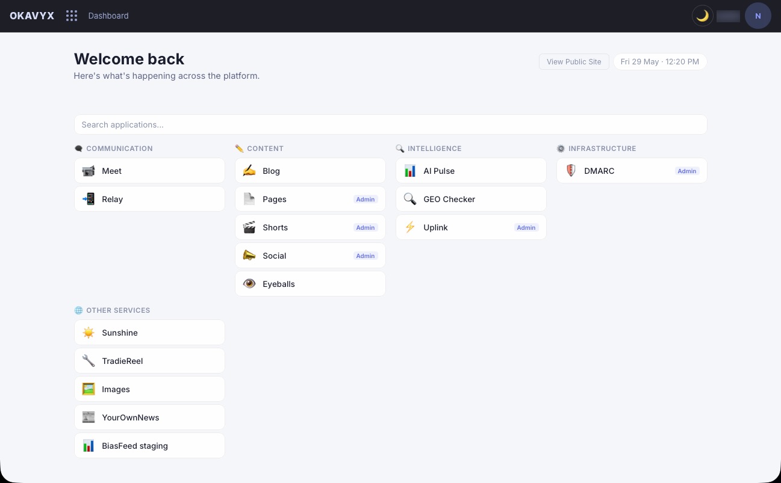Open Eyeballs from the Content list
The width and height of the screenshot is (781, 483).
click(x=310, y=284)
